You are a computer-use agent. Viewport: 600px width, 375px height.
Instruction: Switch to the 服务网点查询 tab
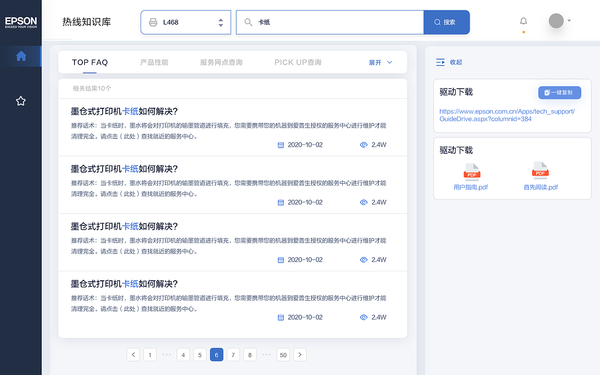pyautogui.click(x=221, y=62)
